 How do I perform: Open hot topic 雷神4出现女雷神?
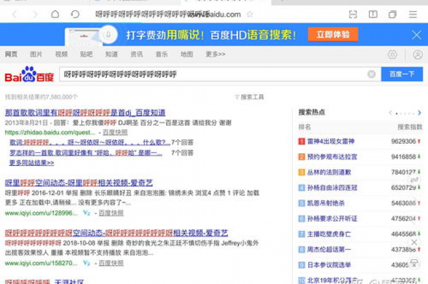coord(331,141)
